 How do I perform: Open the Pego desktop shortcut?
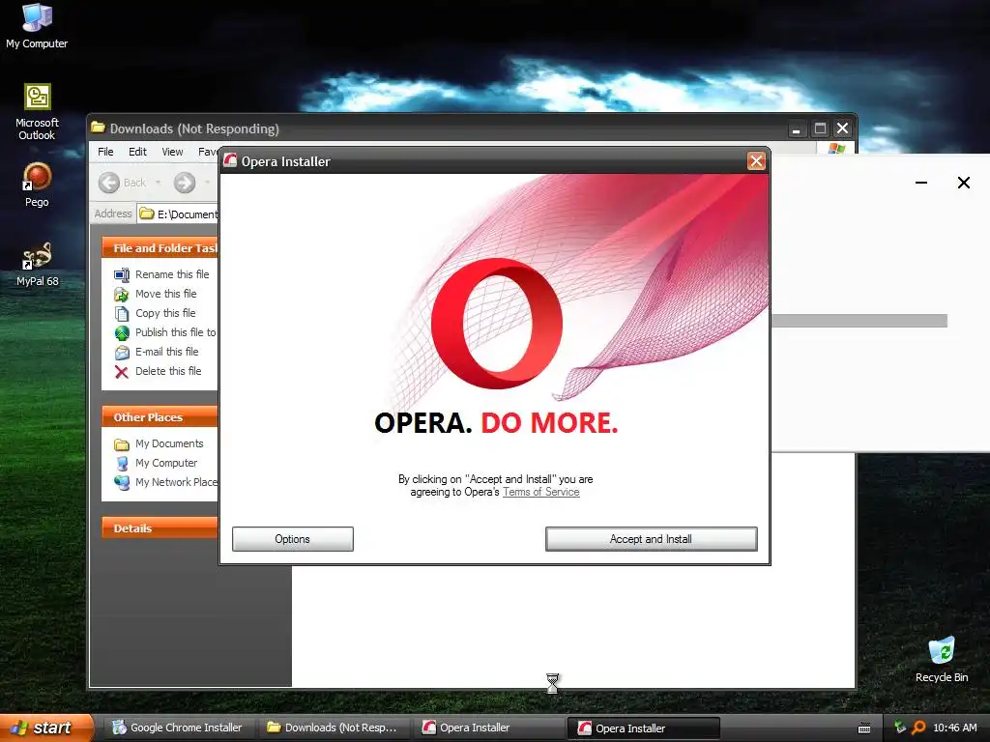click(x=37, y=185)
